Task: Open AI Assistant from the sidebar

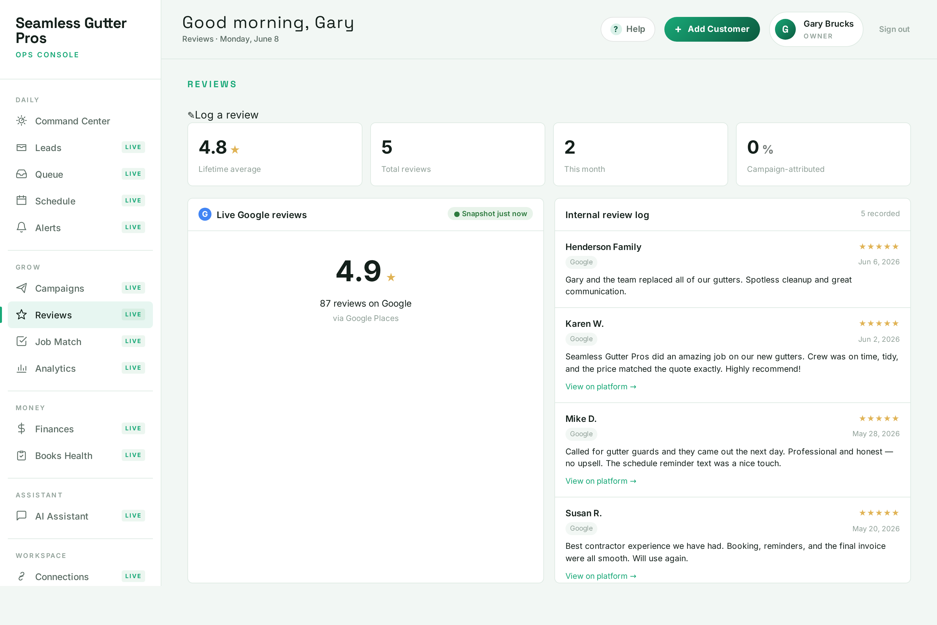Action: point(80,516)
